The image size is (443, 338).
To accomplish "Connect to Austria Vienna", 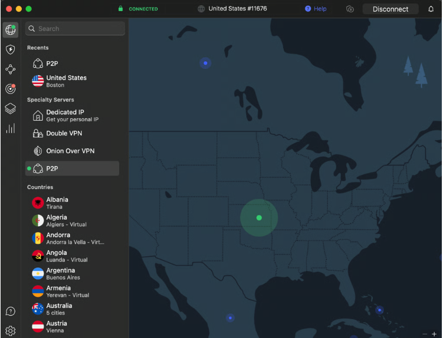I will (x=72, y=327).
